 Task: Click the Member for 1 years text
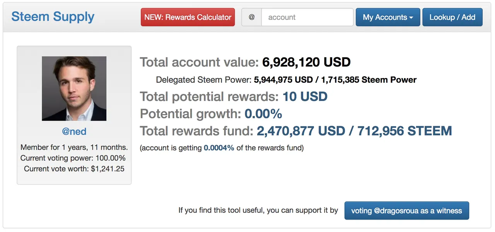coord(74,147)
